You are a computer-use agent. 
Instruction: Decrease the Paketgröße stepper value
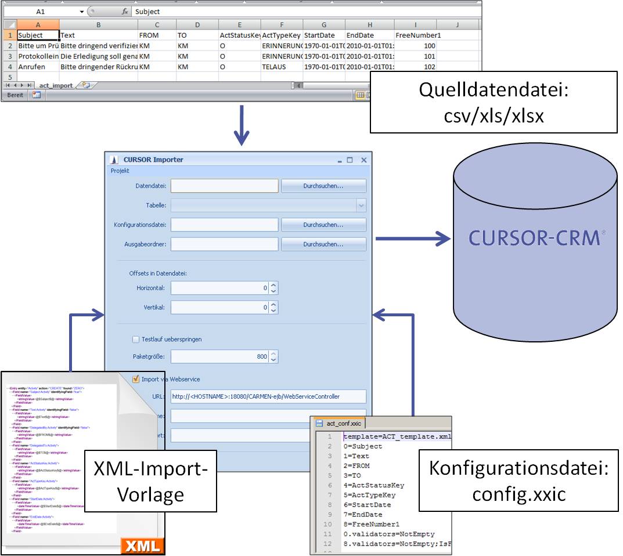click(x=273, y=360)
